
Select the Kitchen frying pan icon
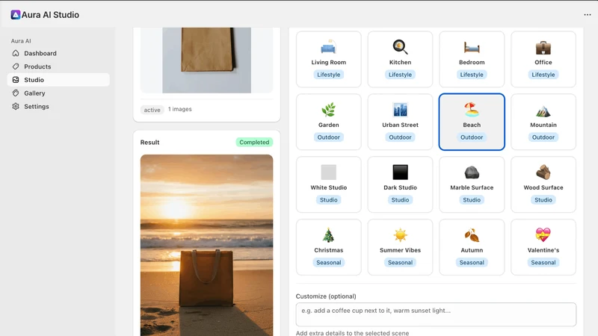tap(400, 48)
